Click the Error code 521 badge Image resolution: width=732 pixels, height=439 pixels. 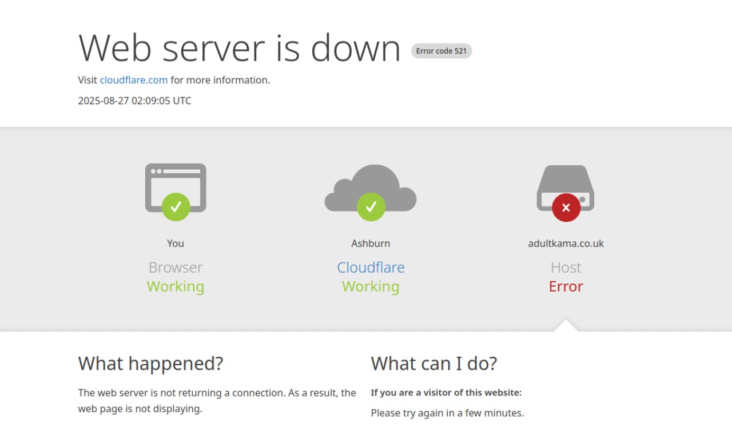point(441,51)
